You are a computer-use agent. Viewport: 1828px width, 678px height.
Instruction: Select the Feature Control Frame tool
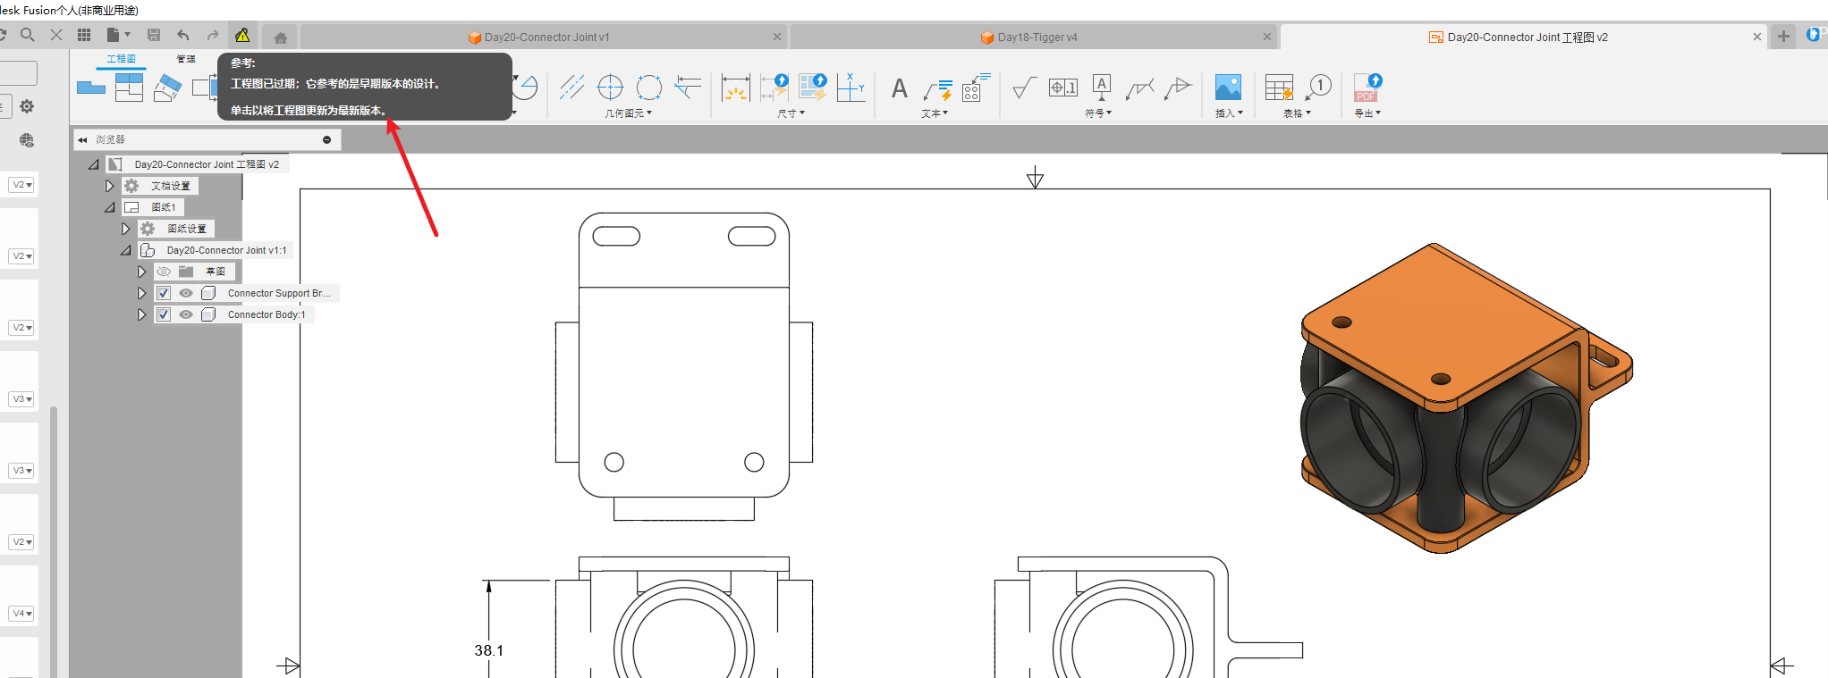point(1062,88)
